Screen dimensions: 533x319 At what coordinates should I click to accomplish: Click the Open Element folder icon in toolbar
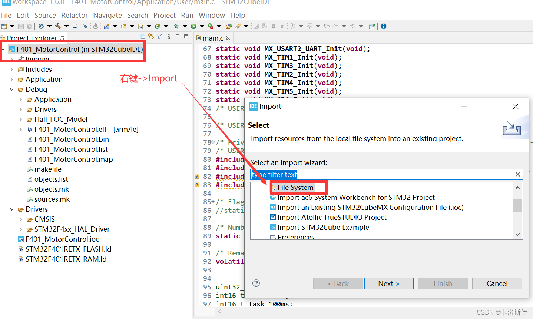point(229,26)
